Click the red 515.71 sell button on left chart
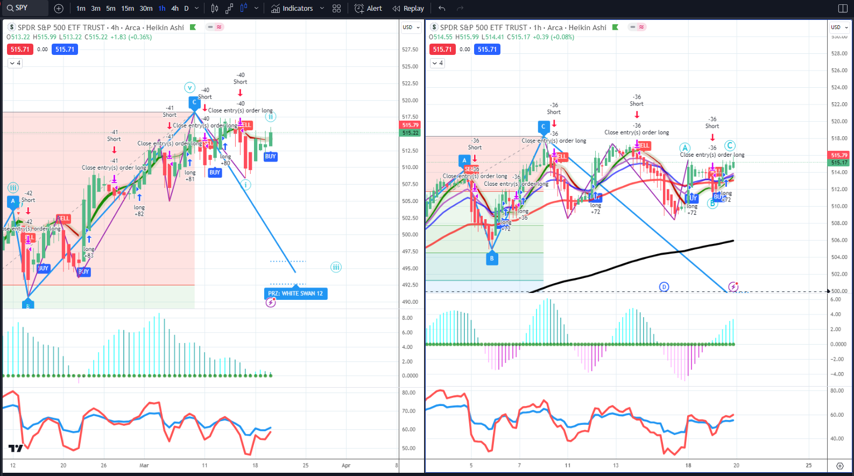The height and width of the screenshot is (476, 854). tap(20, 49)
